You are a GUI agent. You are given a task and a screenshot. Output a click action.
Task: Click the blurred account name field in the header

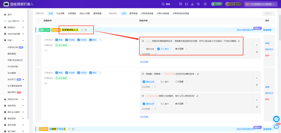click(x=261, y=4)
